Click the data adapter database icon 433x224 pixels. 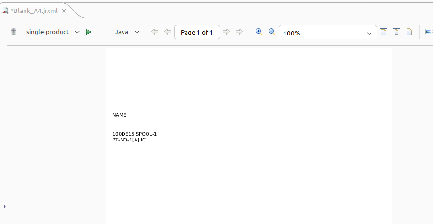(x=13, y=32)
